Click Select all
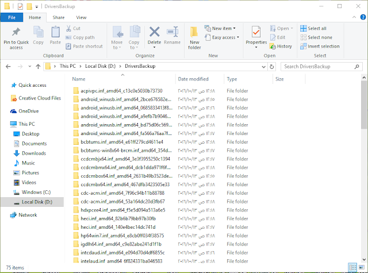368x273 pixels. pyautogui.click(x=313, y=28)
